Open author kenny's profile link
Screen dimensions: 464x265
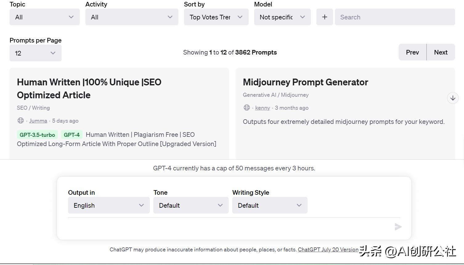[263, 108]
